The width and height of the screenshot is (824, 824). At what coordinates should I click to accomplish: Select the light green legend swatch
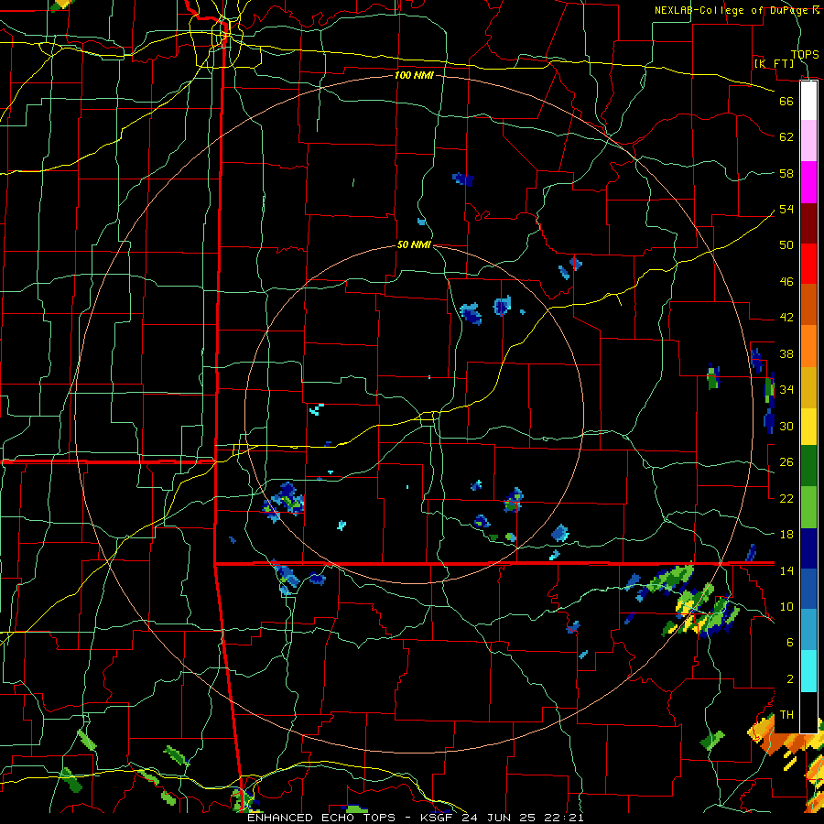click(808, 507)
